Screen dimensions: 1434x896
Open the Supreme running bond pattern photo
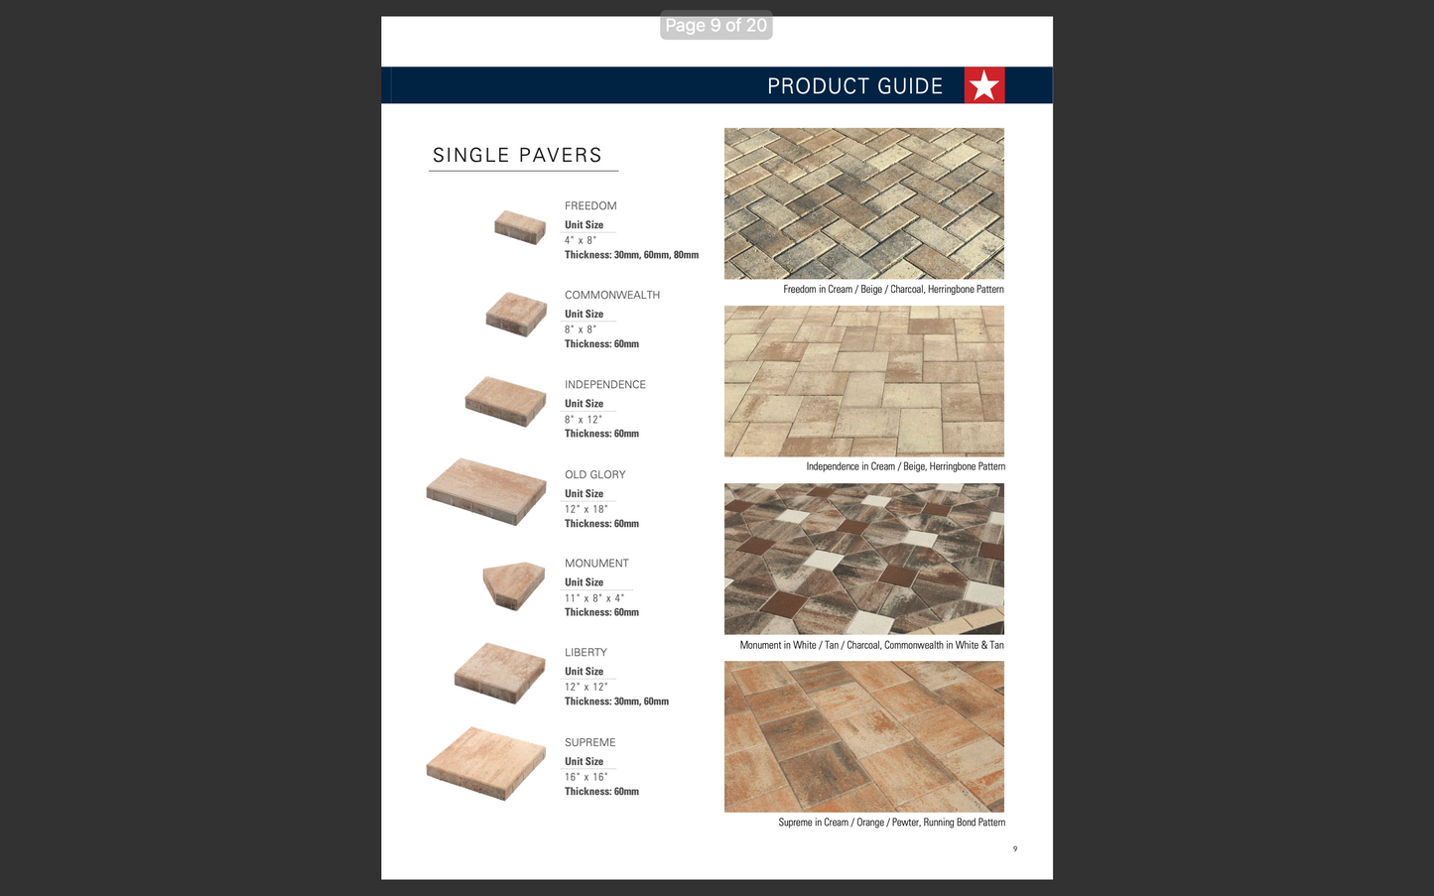point(863,736)
